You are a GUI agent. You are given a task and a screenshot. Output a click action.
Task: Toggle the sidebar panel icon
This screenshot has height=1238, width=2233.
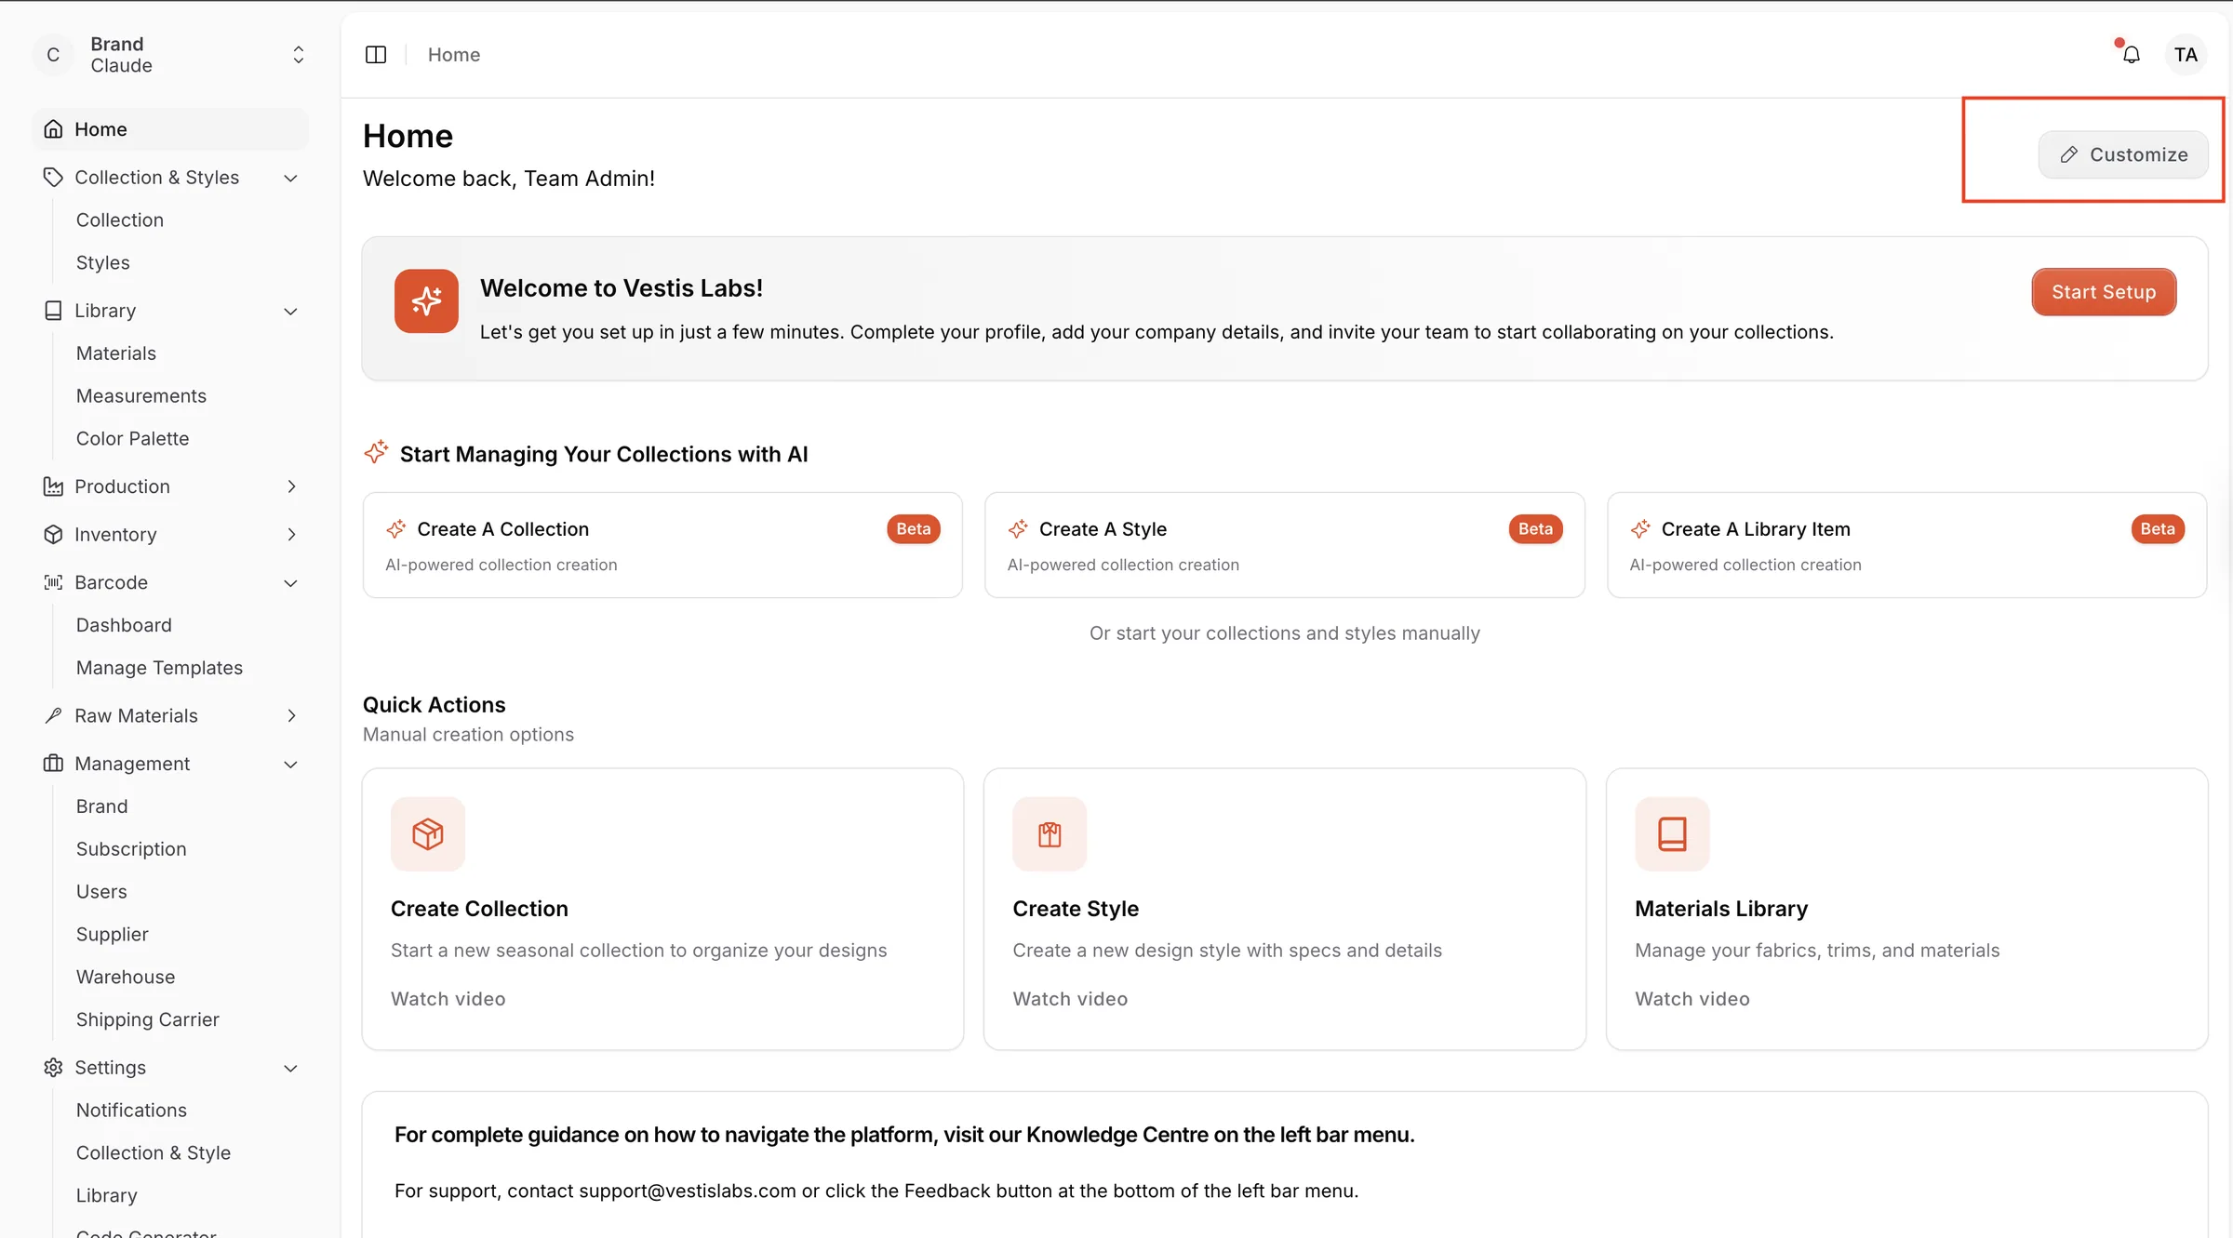point(376,55)
